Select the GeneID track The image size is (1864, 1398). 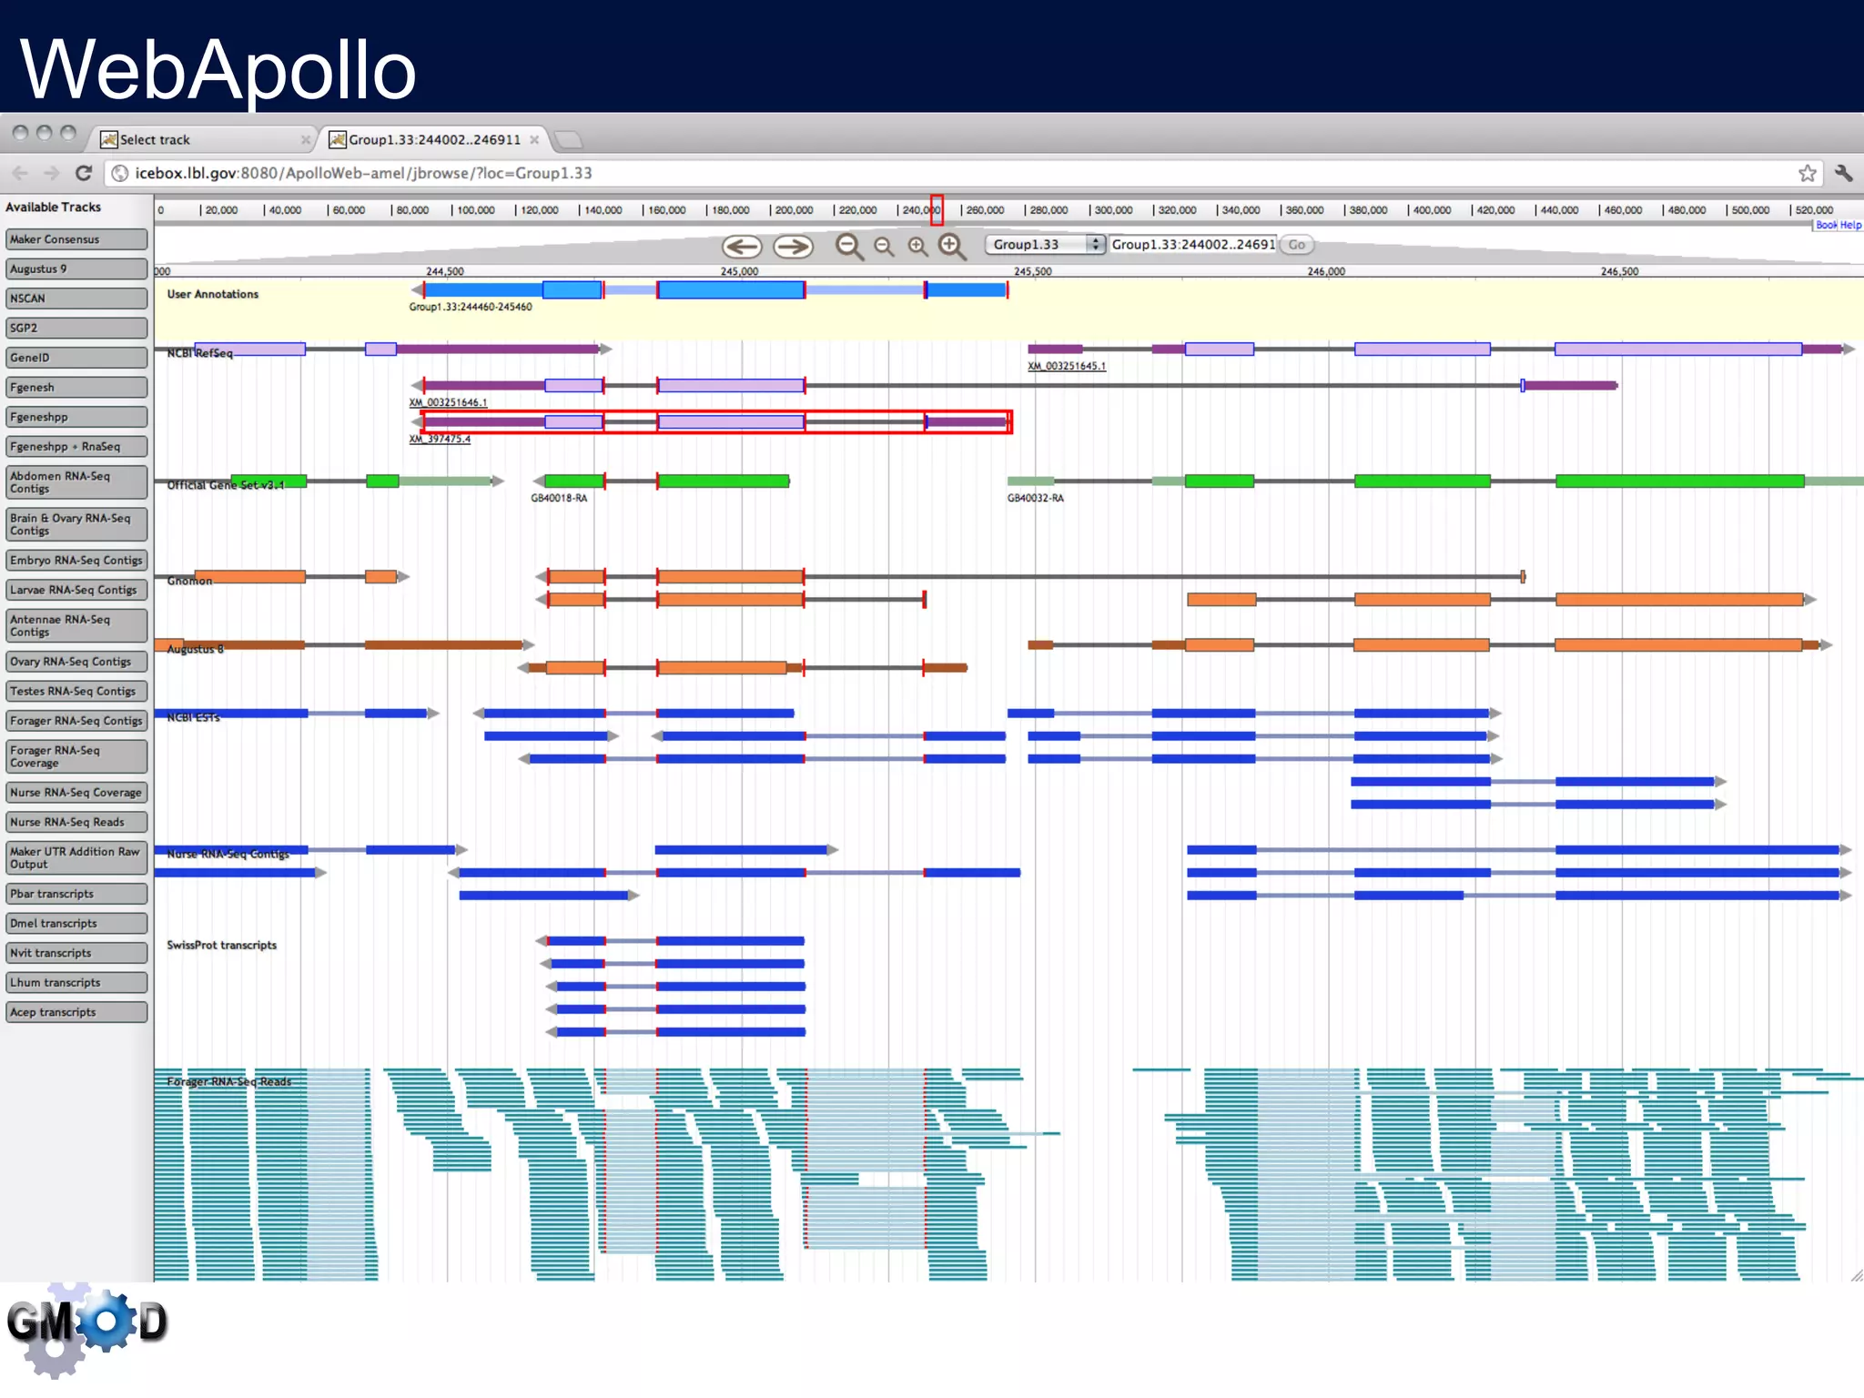[x=76, y=358]
